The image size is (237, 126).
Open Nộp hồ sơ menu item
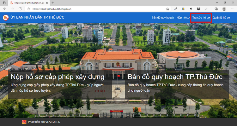click(183, 18)
